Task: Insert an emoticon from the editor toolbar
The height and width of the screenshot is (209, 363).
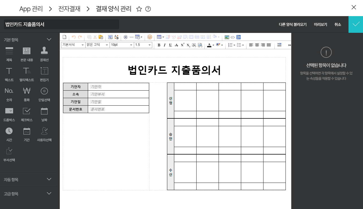Action: click(x=150, y=37)
